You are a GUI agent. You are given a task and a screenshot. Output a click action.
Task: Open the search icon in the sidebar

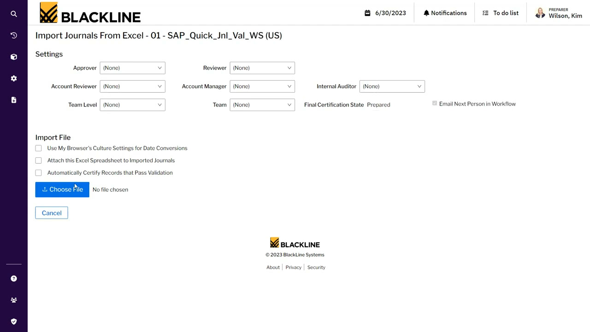tap(14, 14)
